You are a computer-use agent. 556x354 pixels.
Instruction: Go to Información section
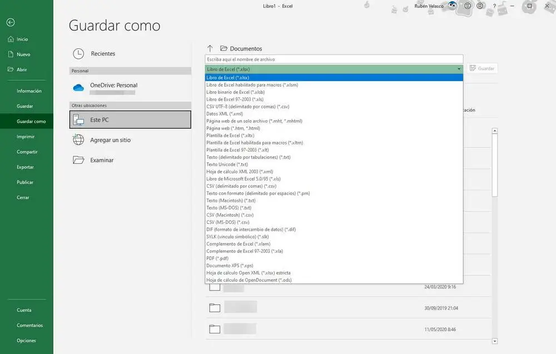29,91
